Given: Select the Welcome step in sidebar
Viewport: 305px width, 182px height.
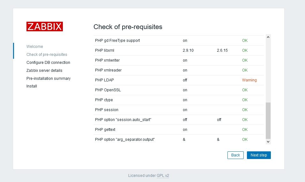Looking at the screenshot, I should 35,47.
